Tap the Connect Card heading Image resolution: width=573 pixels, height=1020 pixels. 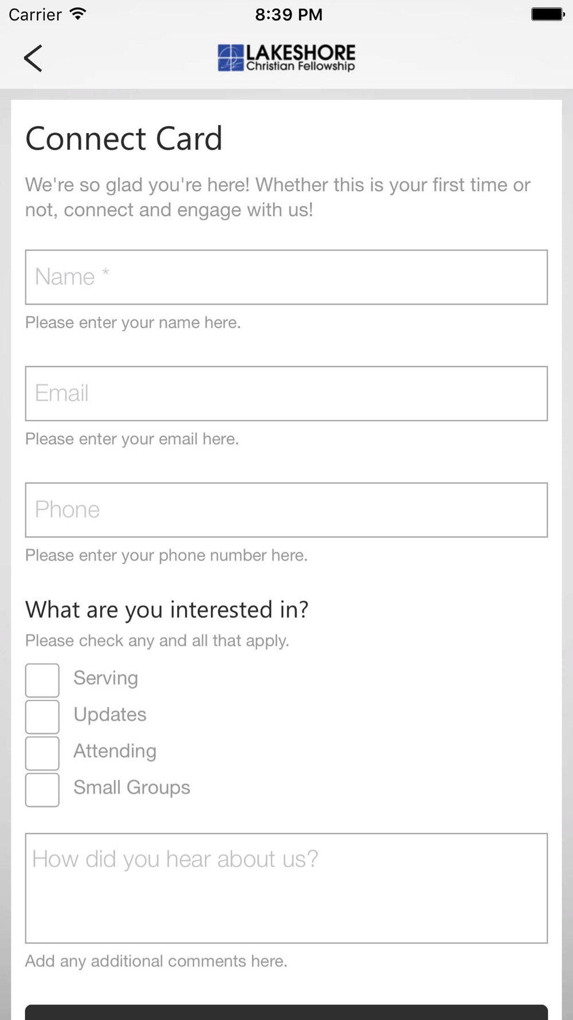(124, 139)
